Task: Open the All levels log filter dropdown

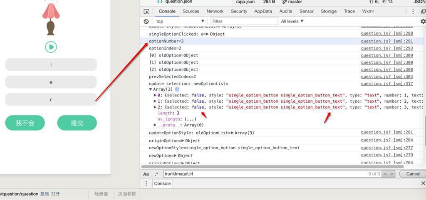Action: pos(292,21)
